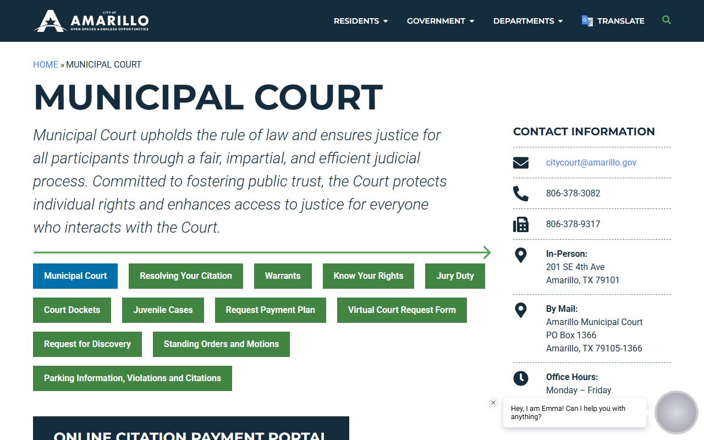
Task: Expand the Government dropdown menu
Action: (x=440, y=21)
